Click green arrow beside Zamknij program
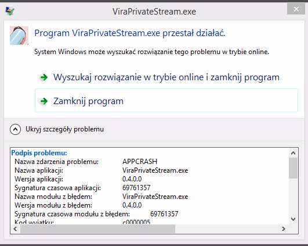The height and width of the screenshot is (246, 308). click(44, 101)
